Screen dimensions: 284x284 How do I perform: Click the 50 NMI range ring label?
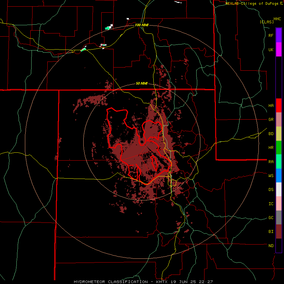tap(142, 83)
